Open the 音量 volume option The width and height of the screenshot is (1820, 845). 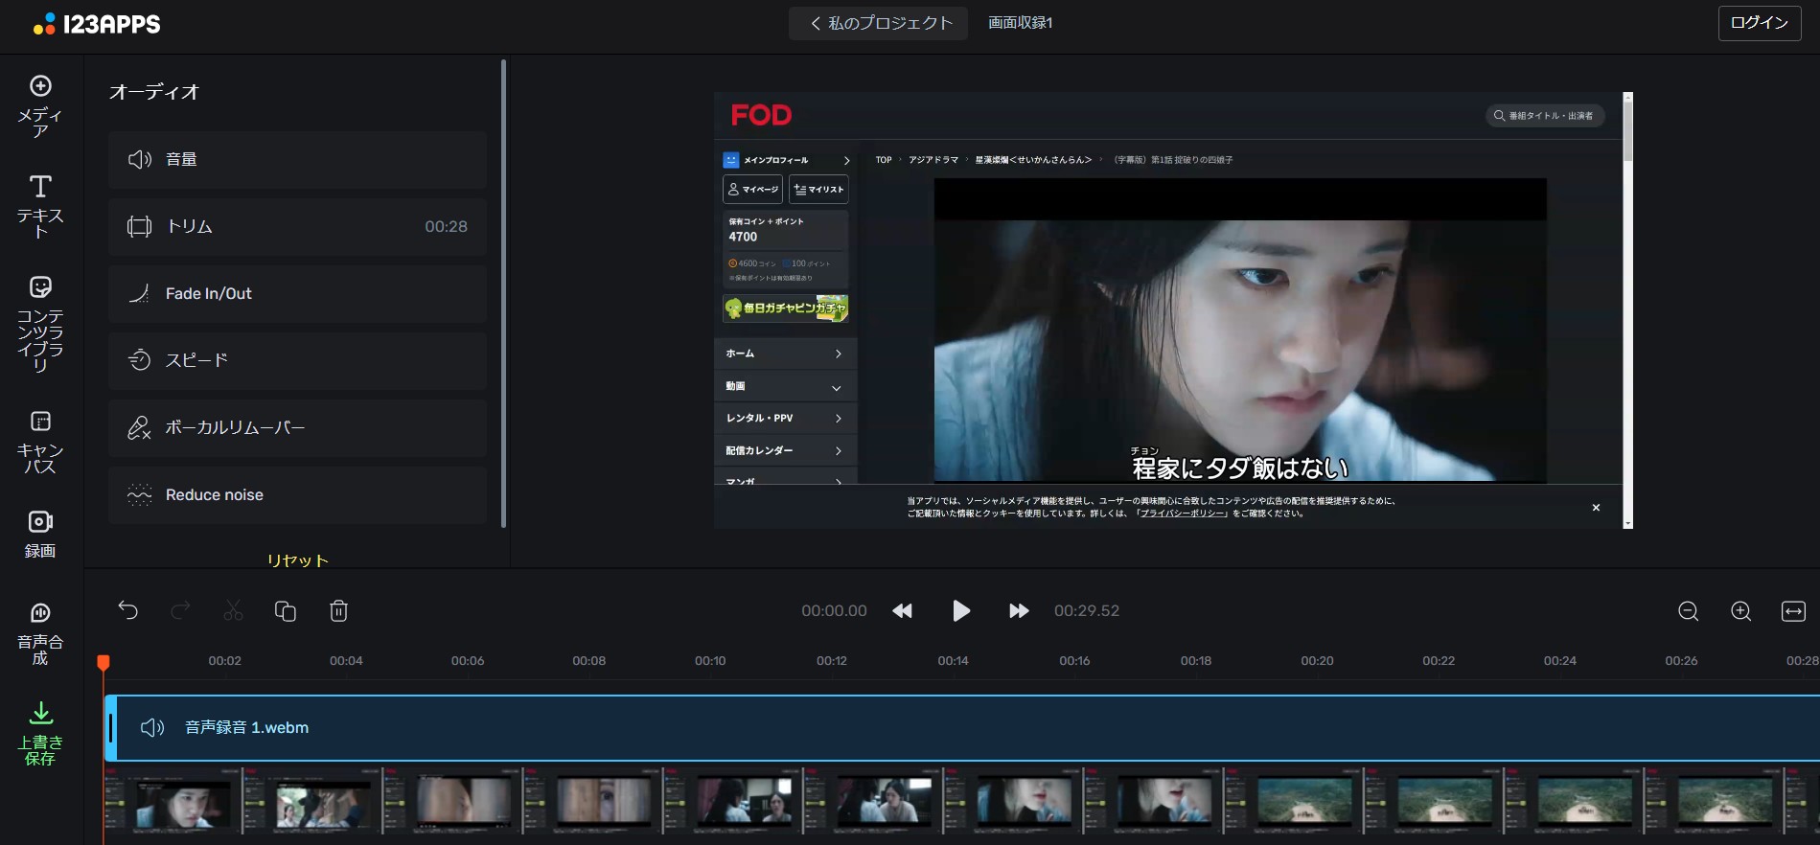pos(297,159)
